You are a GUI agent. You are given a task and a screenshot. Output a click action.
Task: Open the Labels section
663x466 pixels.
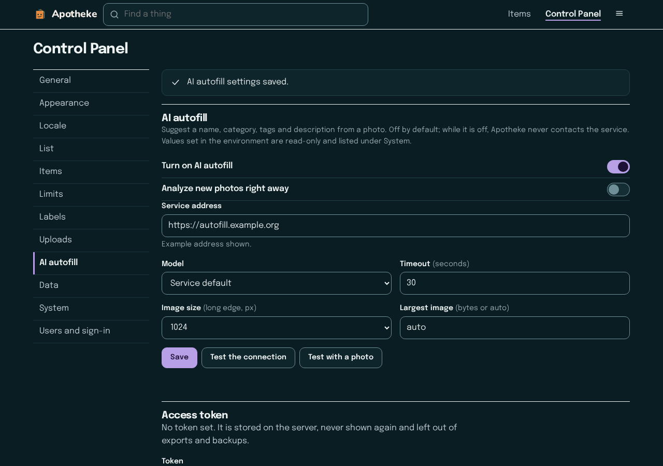click(x=91, y=217)
